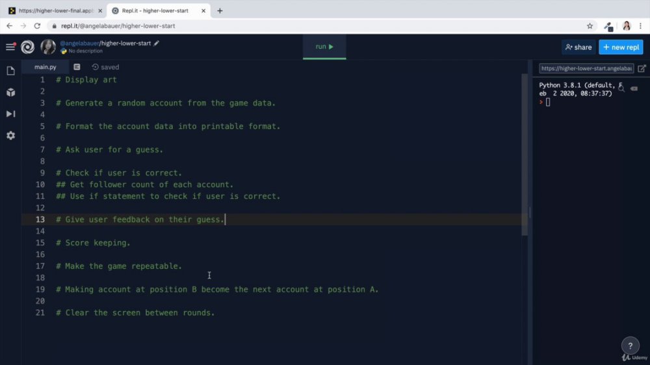
Task: Click '# Generate a random account' line
Action: (166, 103)
